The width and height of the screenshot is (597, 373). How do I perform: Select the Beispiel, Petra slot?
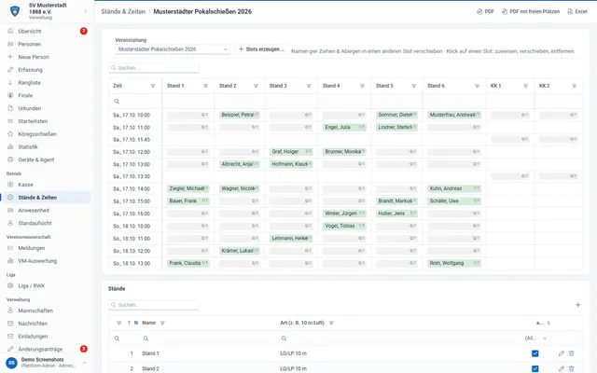click(240, 115)
